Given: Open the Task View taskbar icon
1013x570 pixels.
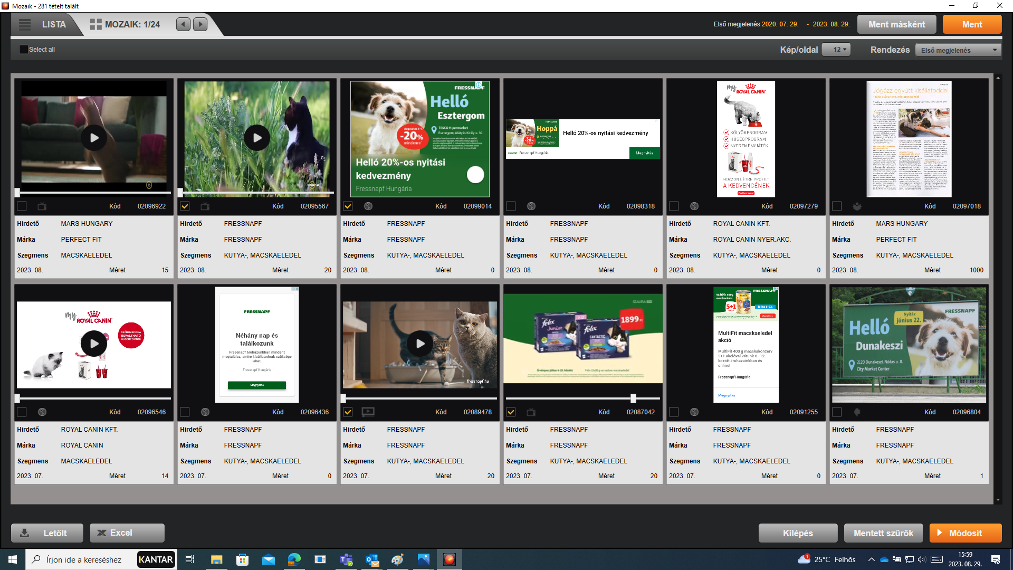Looking at the screenshot, I should tap(190, 559).
